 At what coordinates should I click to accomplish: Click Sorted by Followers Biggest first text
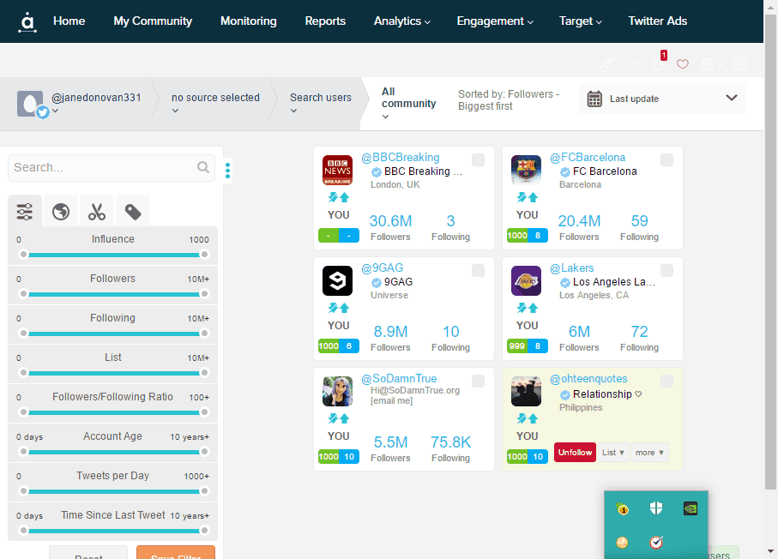509,99
